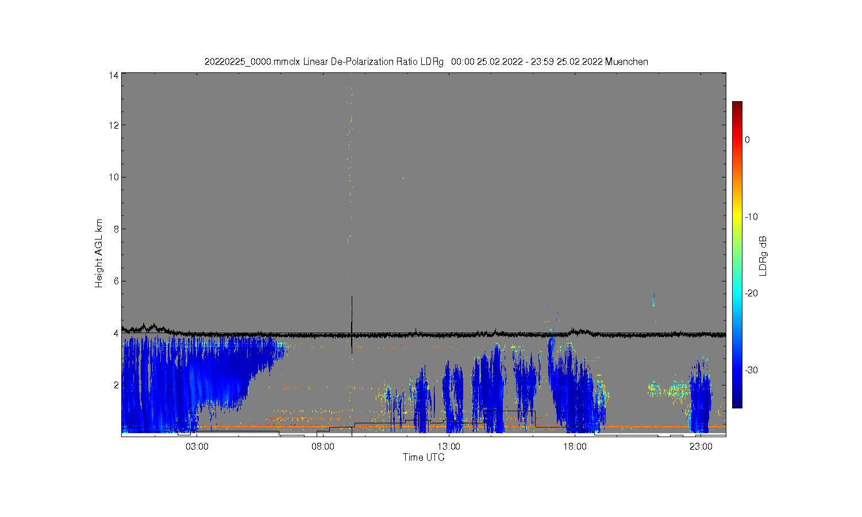
Task: Click the 03:00 time tick label
Action: click(197, 446)
